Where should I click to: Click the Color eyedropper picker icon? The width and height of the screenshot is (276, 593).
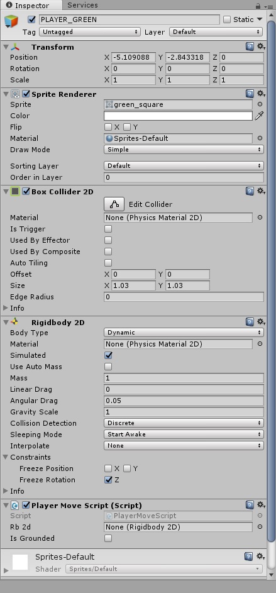tap(259, 116)
